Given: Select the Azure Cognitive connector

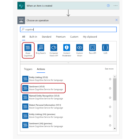Looking at the screenshot, I should pos(28,51).
